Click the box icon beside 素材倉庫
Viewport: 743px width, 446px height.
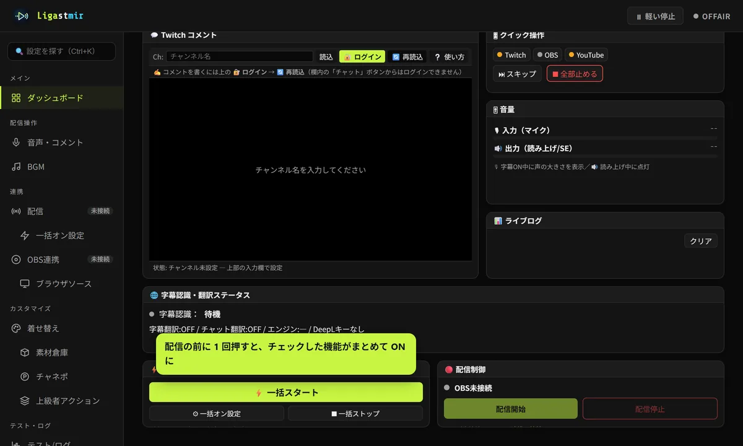coord(25,352)
